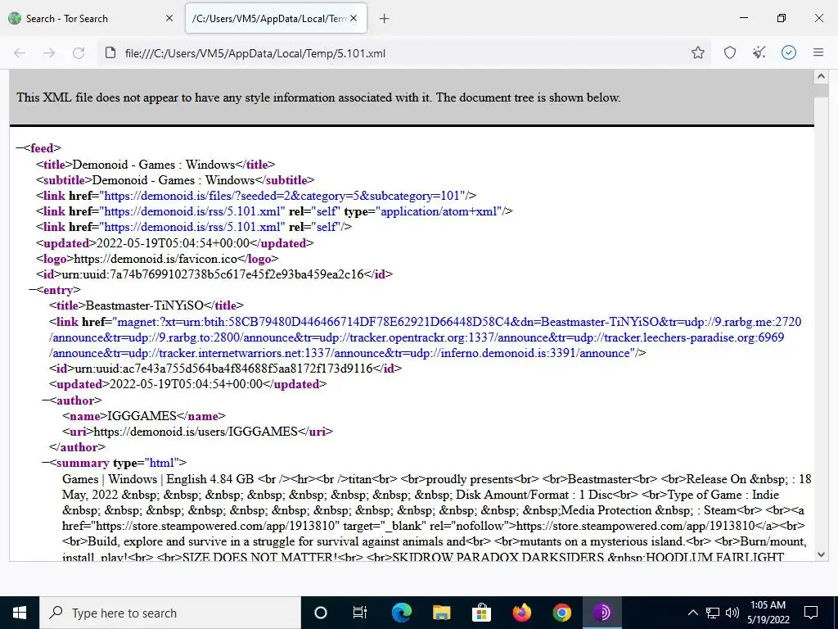The image size is (838, 629).
Task: Open the Windows Start menu
Action: click(20, 613)
